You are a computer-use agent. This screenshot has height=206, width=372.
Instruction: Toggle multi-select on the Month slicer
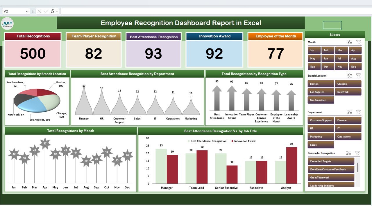coord(350,42)
